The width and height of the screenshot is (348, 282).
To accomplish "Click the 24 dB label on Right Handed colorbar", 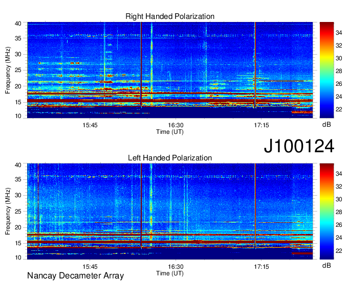I will (339, 97).
